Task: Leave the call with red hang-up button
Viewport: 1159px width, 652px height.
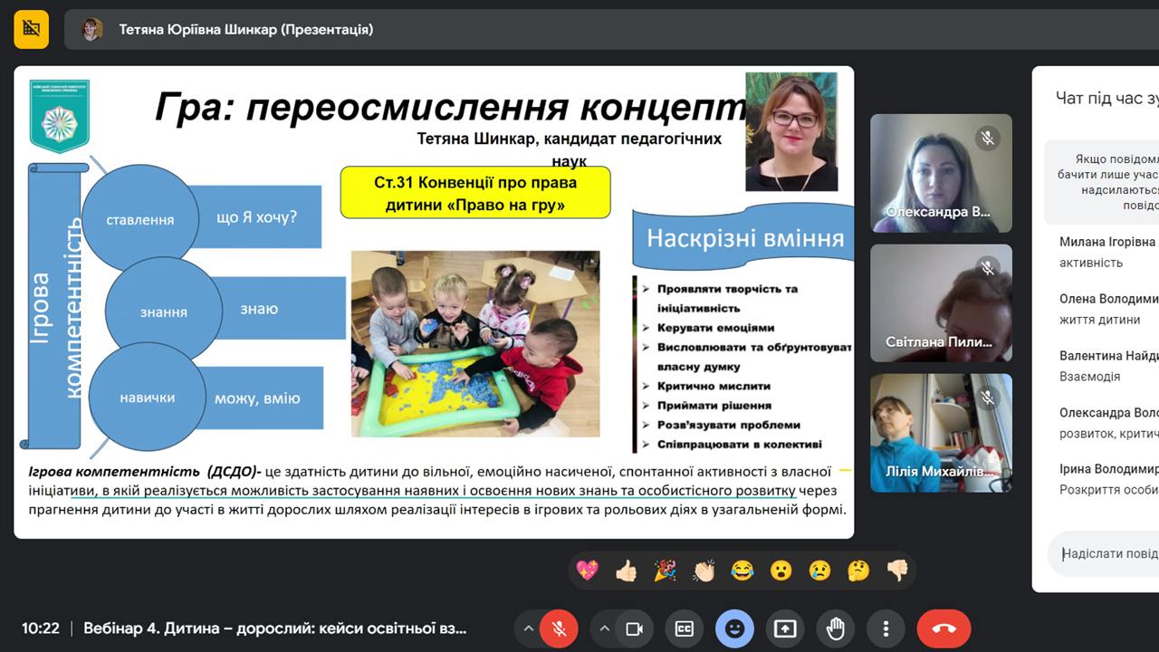Action: coord(943,628)
